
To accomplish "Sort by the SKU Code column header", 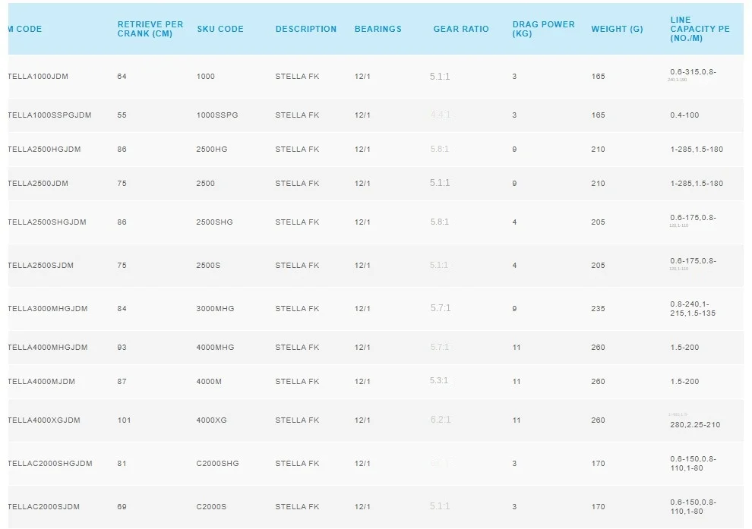I will [220, 29].
